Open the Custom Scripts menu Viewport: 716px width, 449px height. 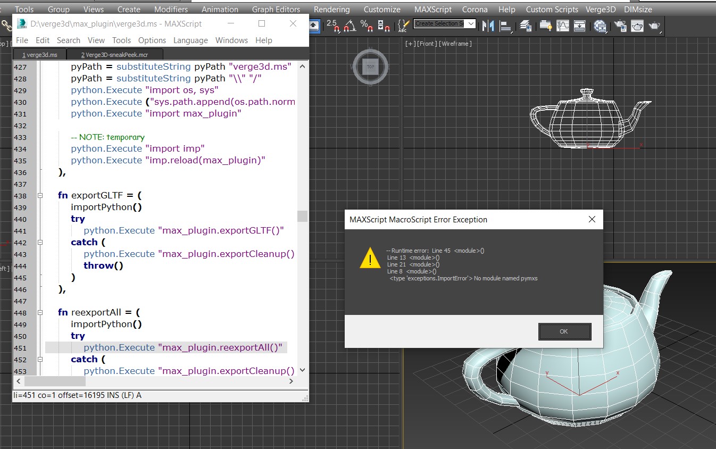click(x=552, y=10)
